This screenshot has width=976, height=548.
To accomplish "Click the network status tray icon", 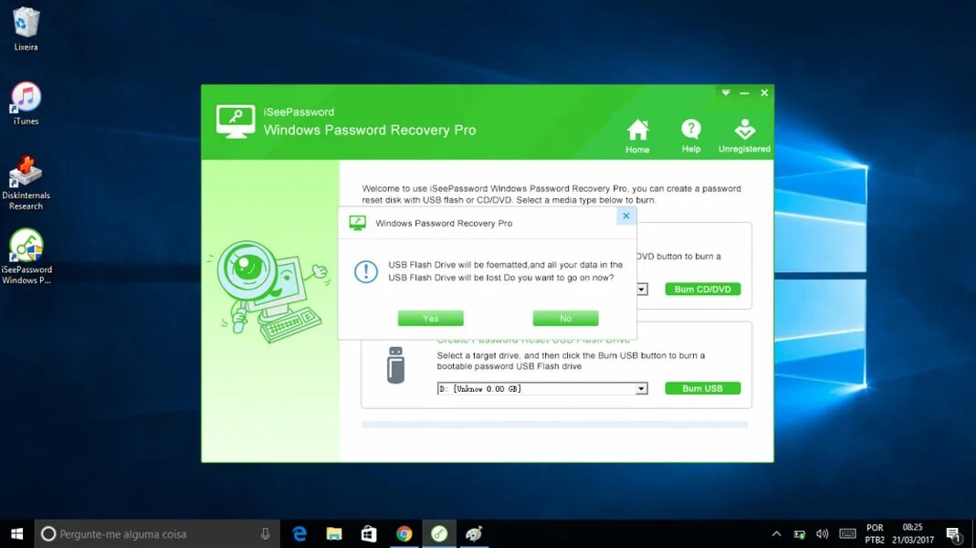I will [x=800, y=533].
